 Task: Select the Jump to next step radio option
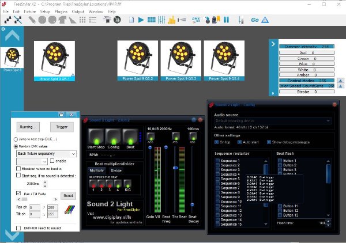pos(16,139)
